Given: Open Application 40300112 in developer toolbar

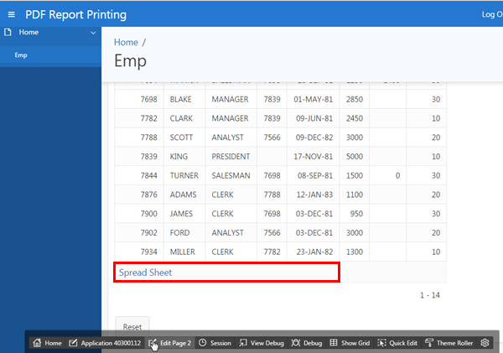Looking at the screenshot, I should coord(105,343).
